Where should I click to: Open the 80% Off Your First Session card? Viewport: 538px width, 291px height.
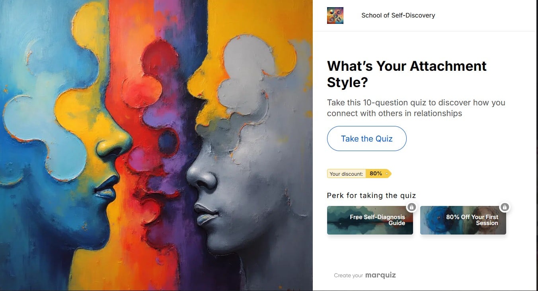(463, 220)
